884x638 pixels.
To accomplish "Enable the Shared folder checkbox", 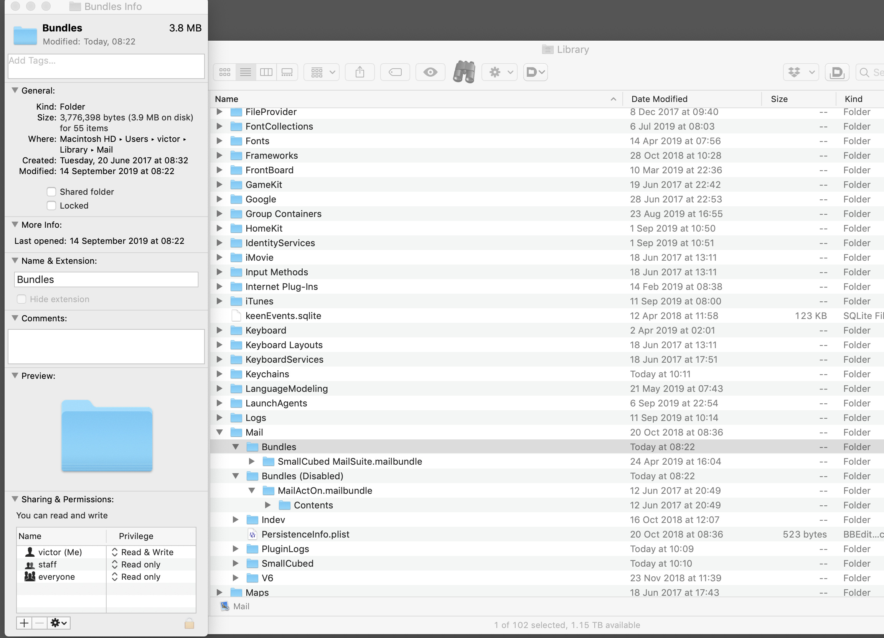I will click(51, 192).
